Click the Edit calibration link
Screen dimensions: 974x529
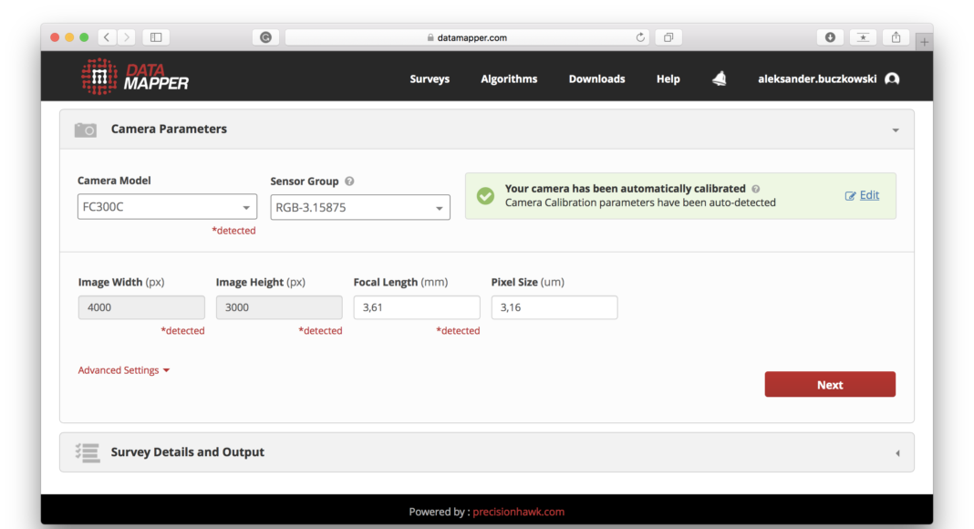coord(863,195)
